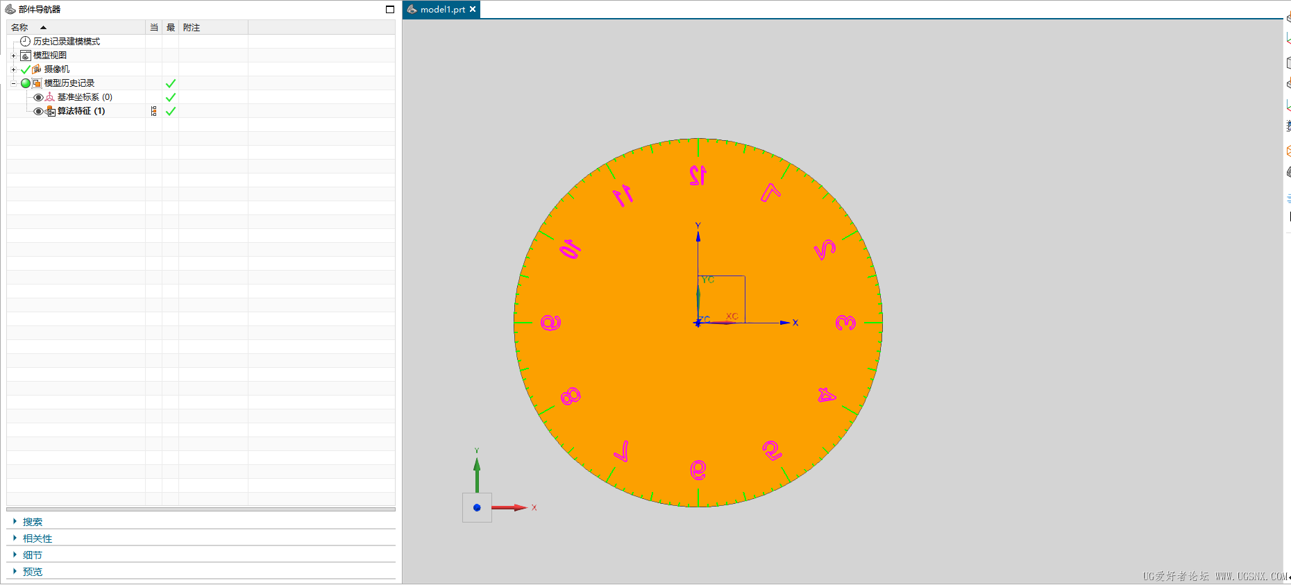Collapse the 模型历史记录 tree node
1291x585 pixels.
pos(13,83)
